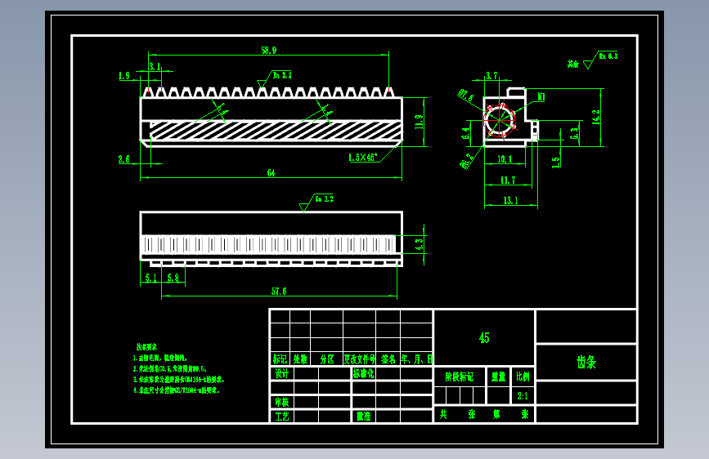Screen dimensions: 709x459
Task: Select the Φ7.8 diameter annotation
Action: (x=465, y=96)
